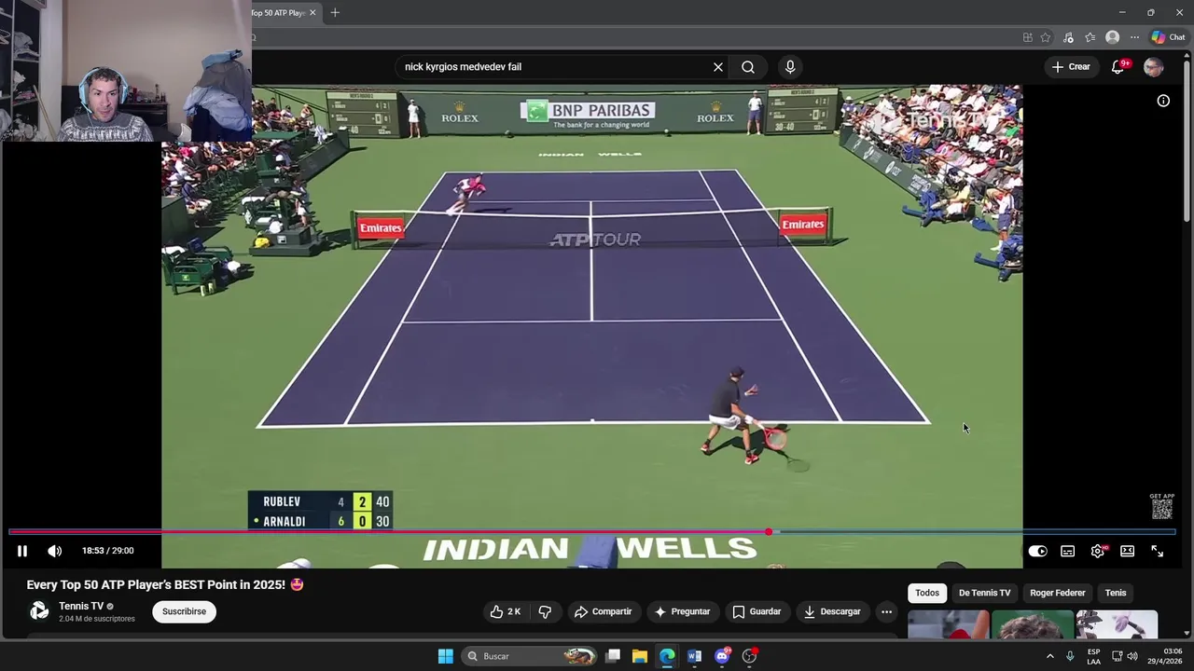The height and width of the screenshot is (671, 1194).
Task: Switch to theater mode in the player
Action: pyautogui.click(x=1127, y=551)
